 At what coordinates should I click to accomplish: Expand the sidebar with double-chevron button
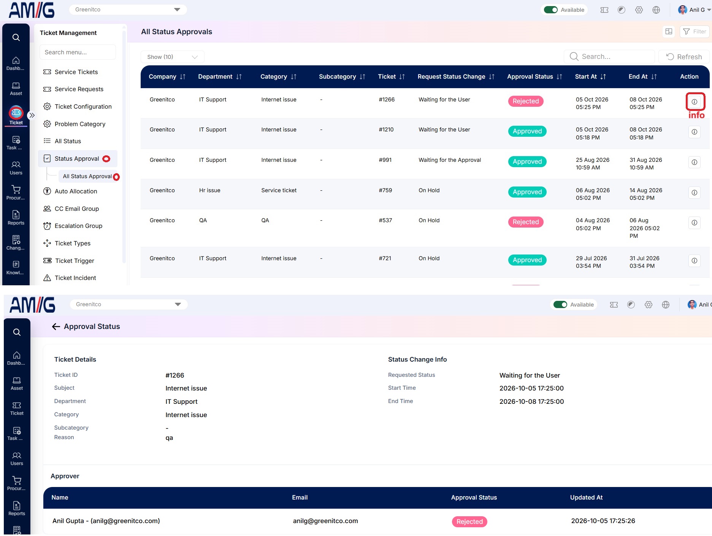pos(32,115)
